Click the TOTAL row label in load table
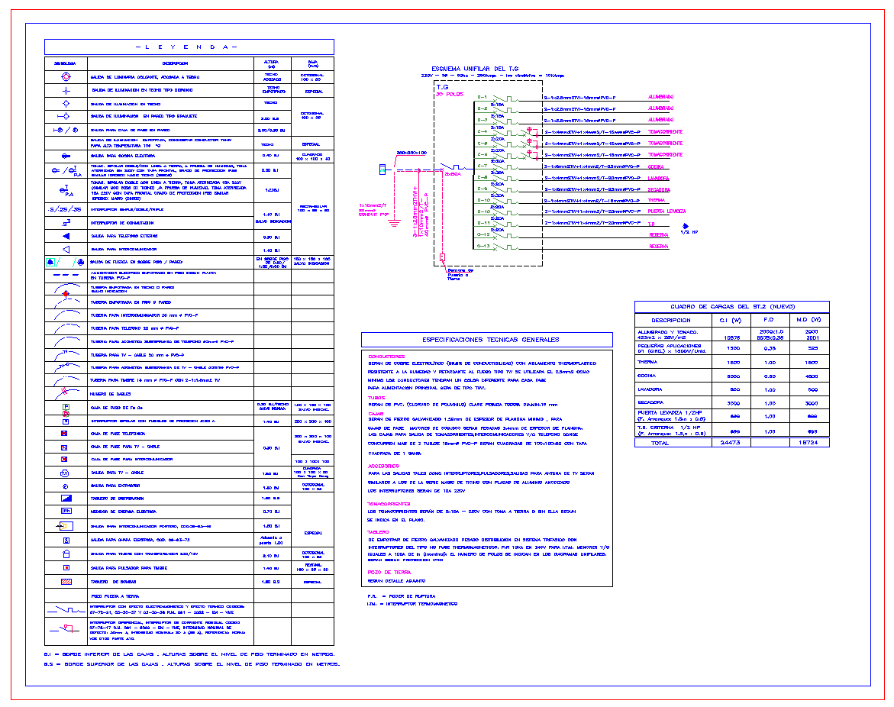Viewport: 894px width, 707px height. coord(659,443)
